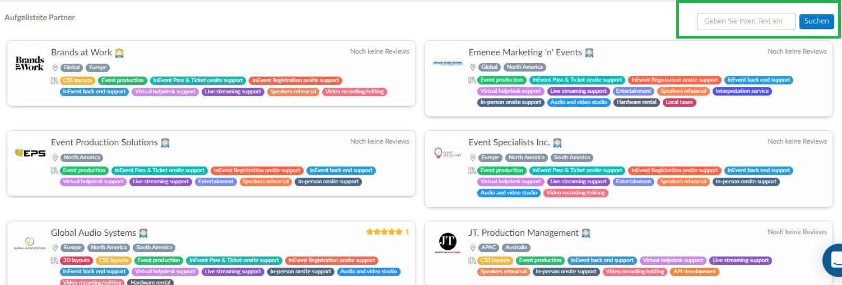Click Noch keine Reviews in Event Specialists card
Image resolution: width=842 pixels, height=285 pixels.
pyautogui.click(x=797, y=141)
